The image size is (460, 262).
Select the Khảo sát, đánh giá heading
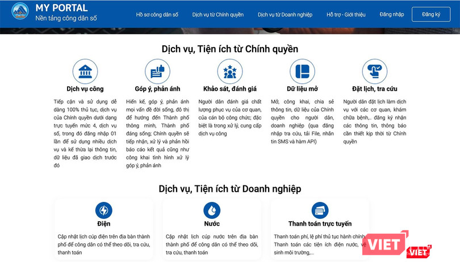click(230, 89)
